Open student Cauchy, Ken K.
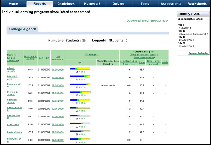 coord(14,117)
